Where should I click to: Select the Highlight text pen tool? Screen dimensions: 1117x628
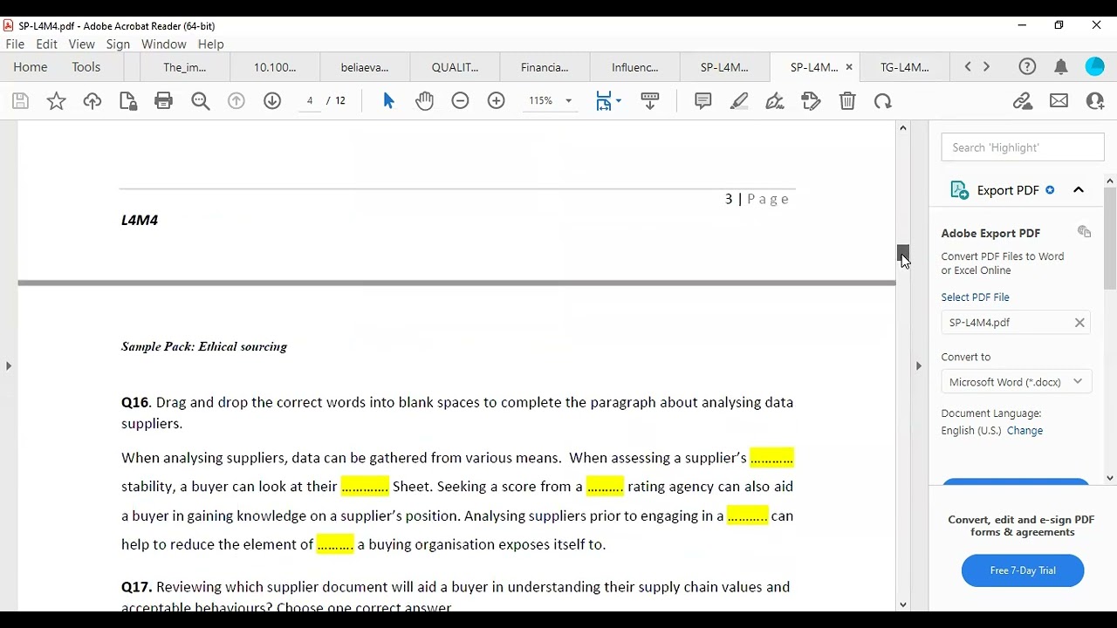739,101
